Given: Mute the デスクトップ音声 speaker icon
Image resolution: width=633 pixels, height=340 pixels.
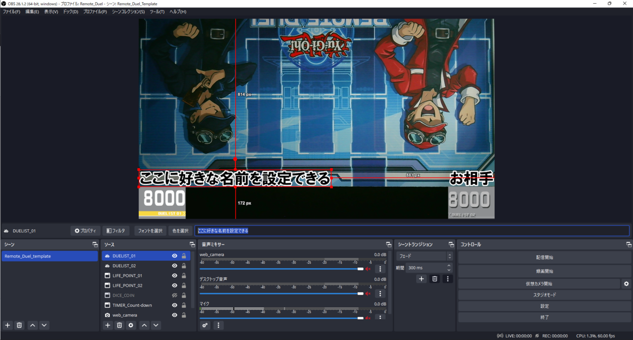Looking at the screenshot, I should [368, 293].
